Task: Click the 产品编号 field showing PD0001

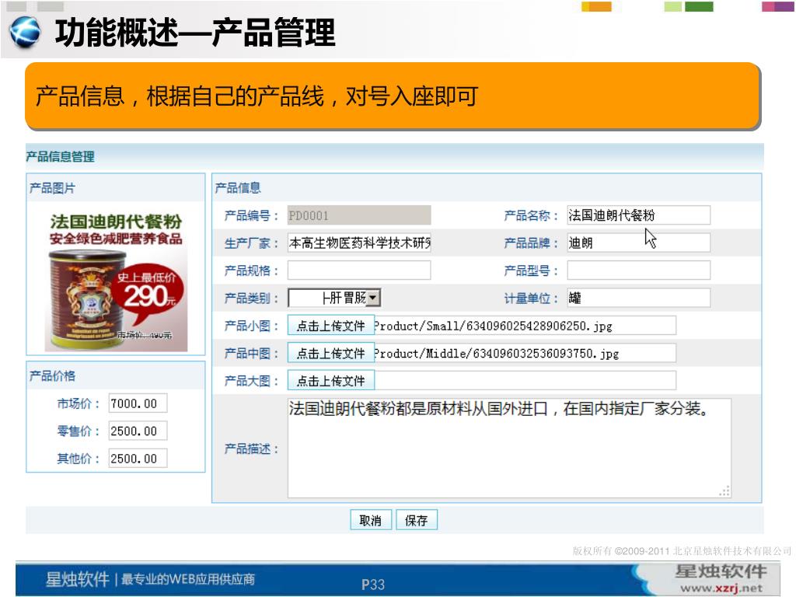Action: 359,215
